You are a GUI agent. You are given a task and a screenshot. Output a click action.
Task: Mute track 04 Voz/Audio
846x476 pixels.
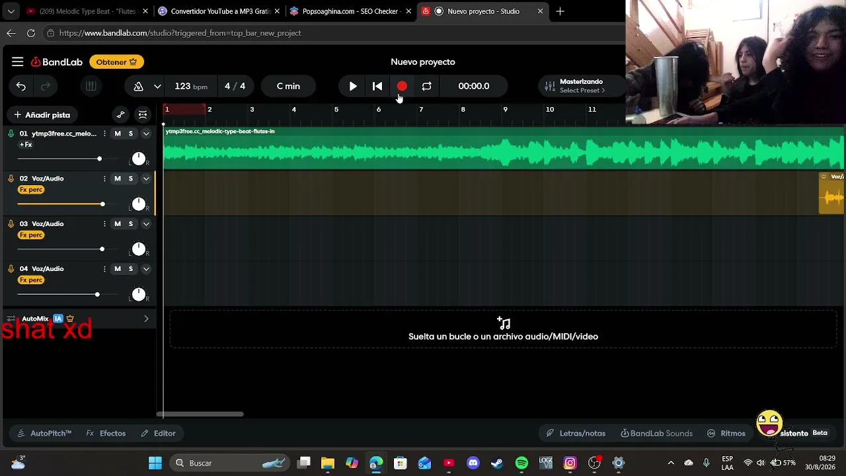[x=118, y=268]
